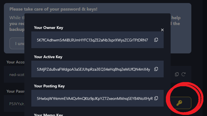Select the Active Key text starting 5JMjPZdu
The image size is (207, 116).
pos(93,69)
